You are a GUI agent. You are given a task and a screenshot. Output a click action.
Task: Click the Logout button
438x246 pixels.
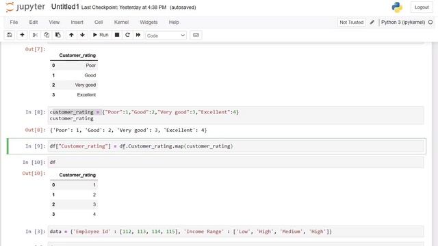click(x=422, y=8)
